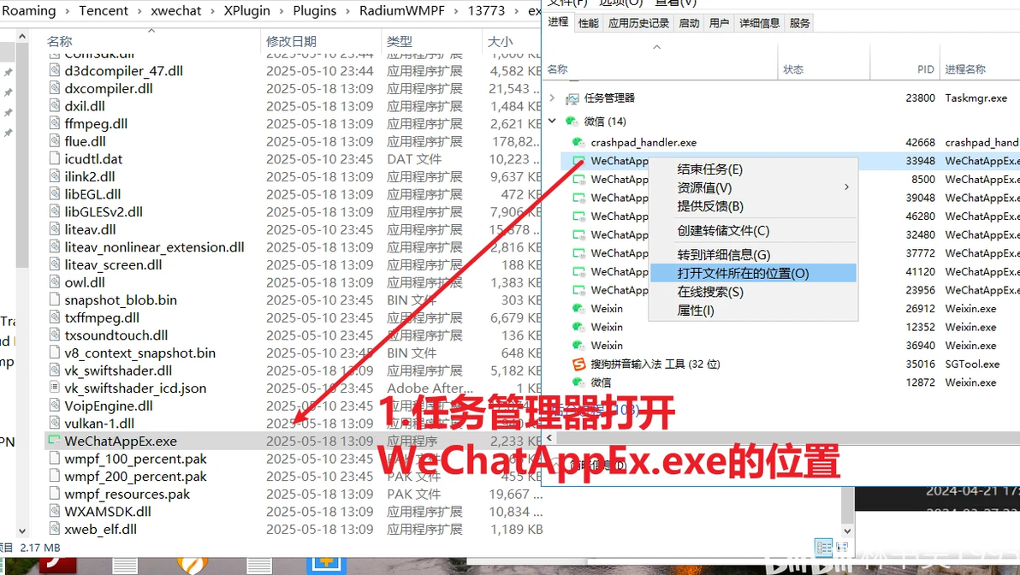Viewport: 1020px width, 575px height.
Task: Click the WeChatAppEx.exe file icon in Explorer
Action: coord(55,441)
